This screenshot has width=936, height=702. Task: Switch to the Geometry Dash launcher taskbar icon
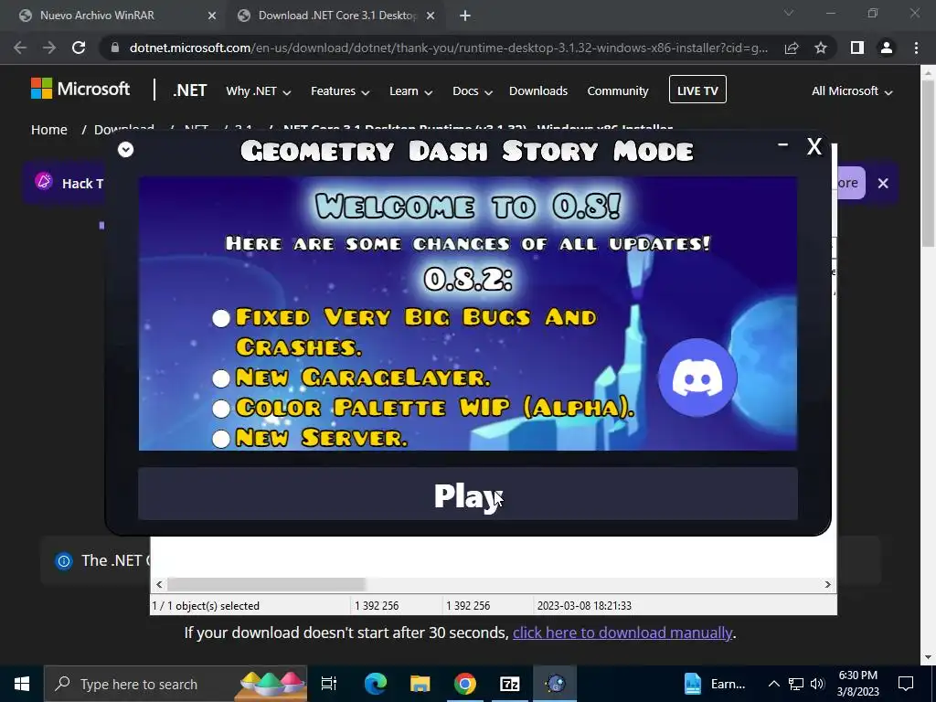pyautogui.click(x=555, y=684)
